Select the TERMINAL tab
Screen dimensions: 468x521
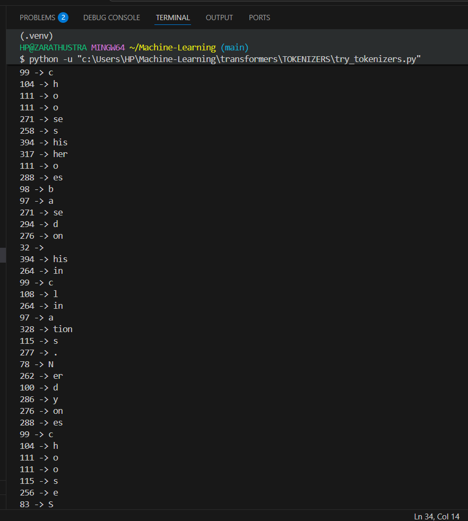tap(173, 18)
